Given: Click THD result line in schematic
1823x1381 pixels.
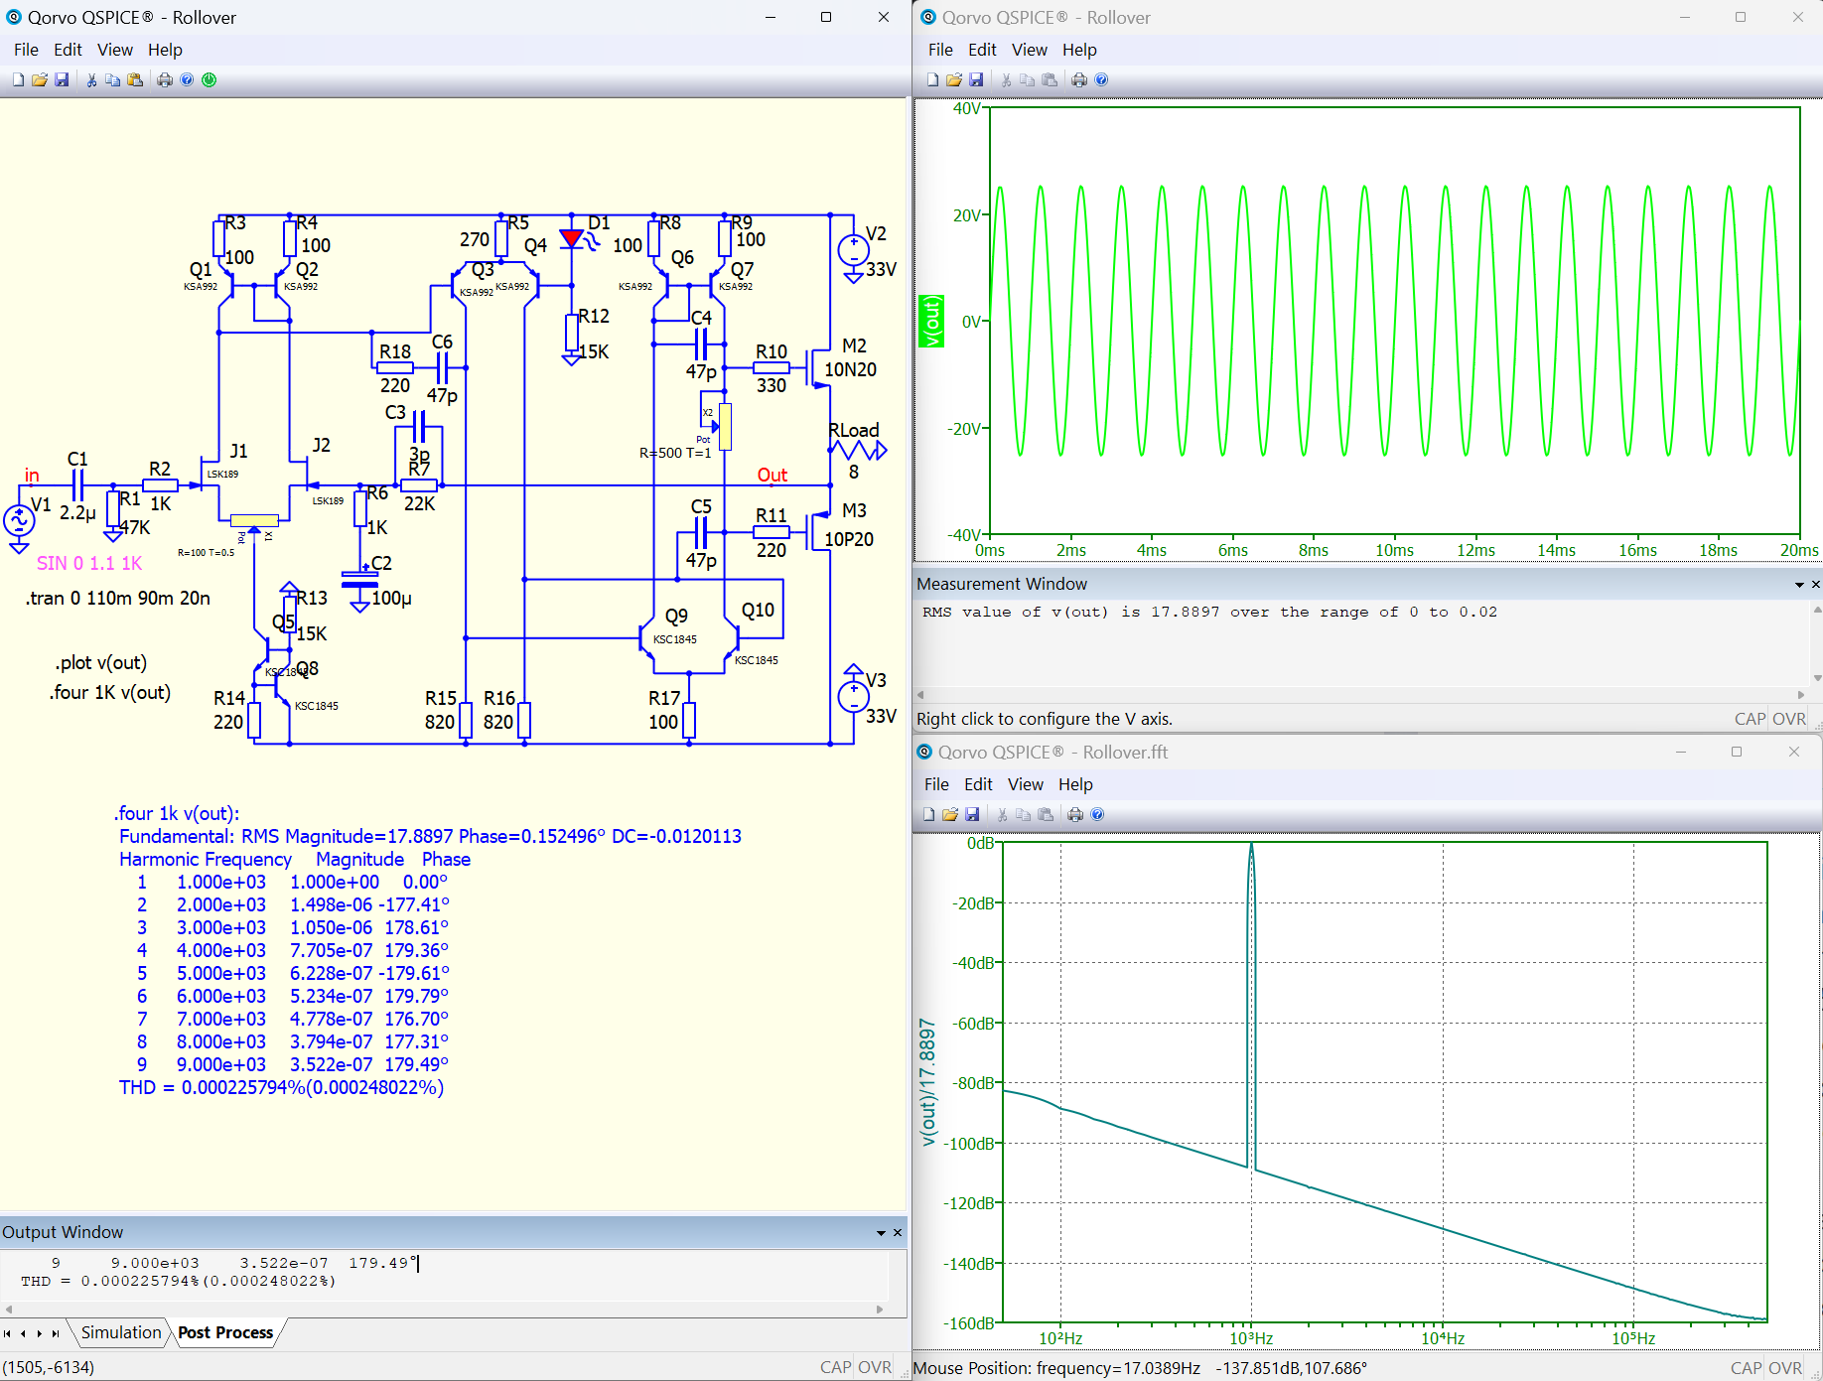Looking at the screenshot, I should tap(281, 1088).
